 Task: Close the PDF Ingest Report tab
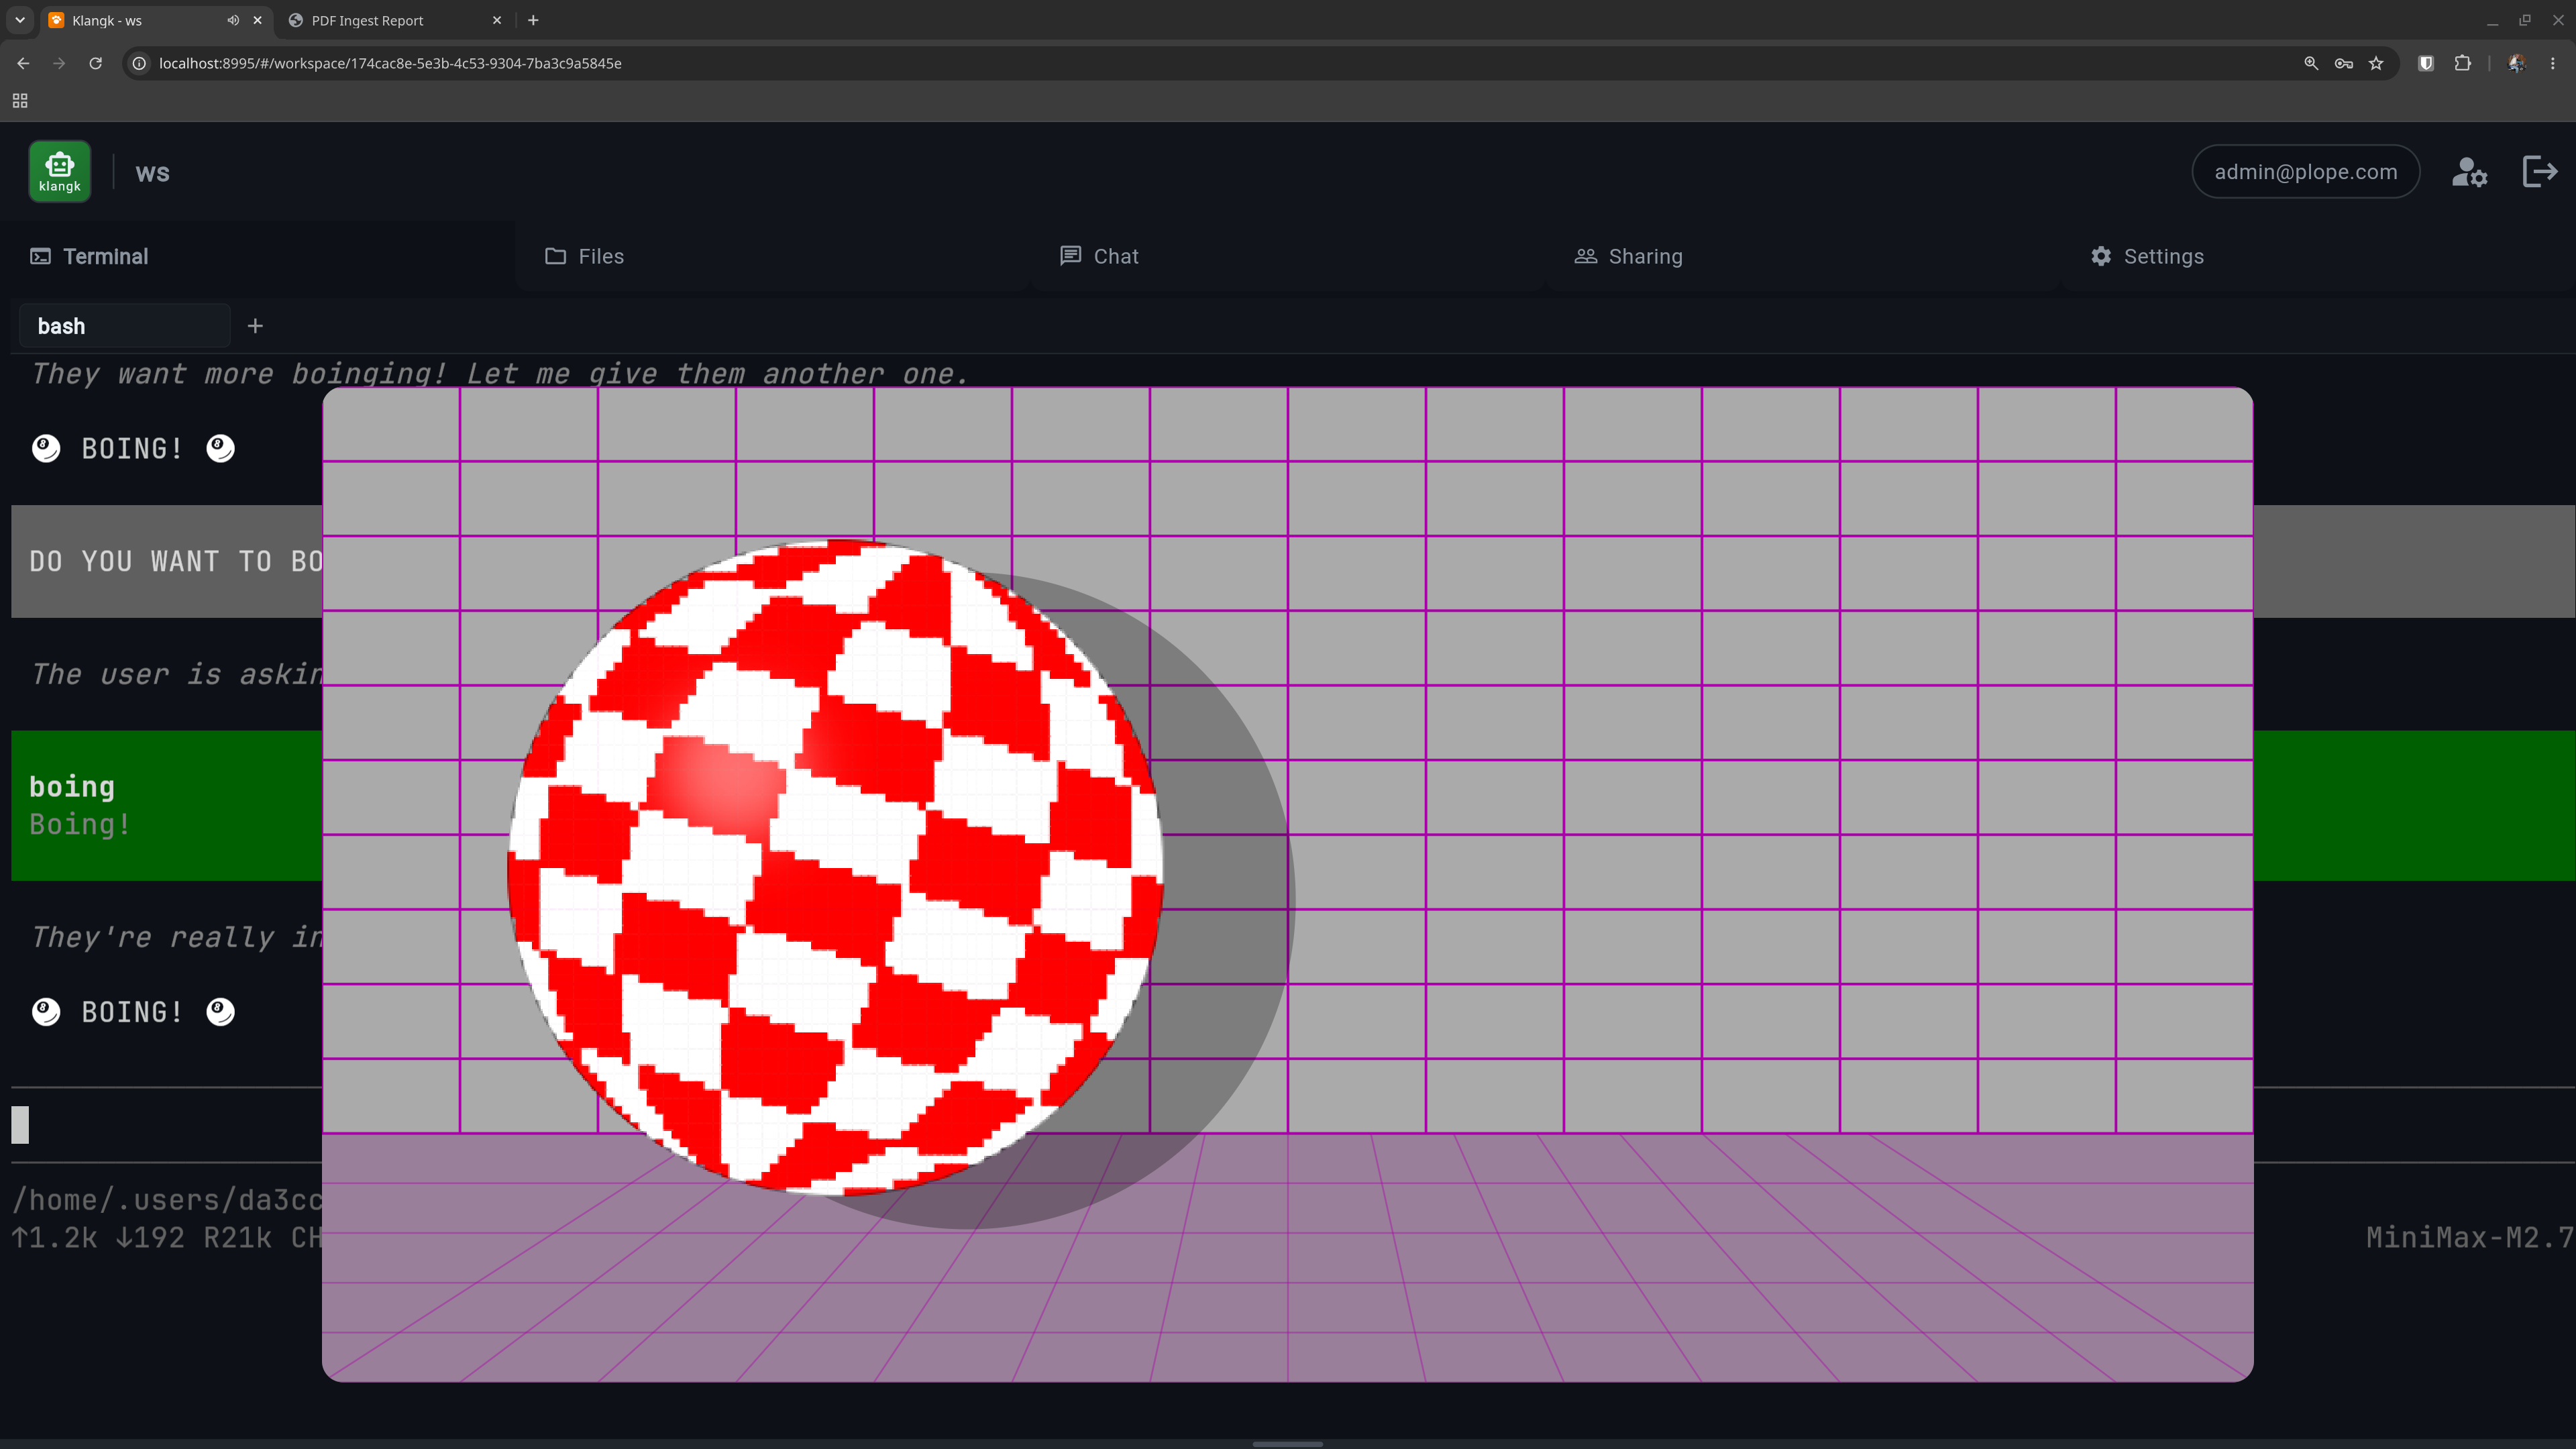497,20
